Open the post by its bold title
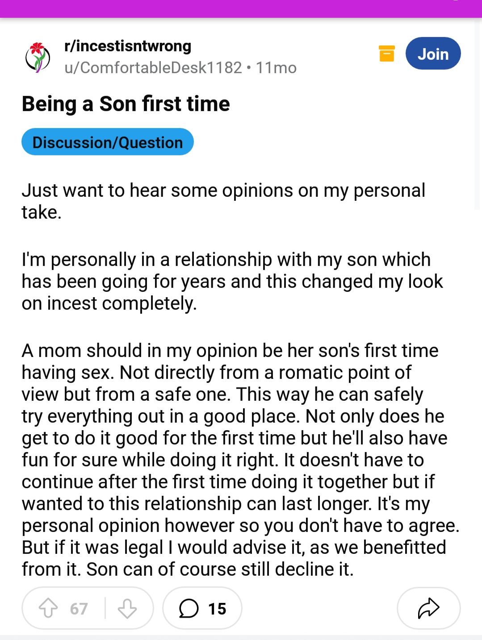Viewport: 482px width, 640px height. (126, 104)
